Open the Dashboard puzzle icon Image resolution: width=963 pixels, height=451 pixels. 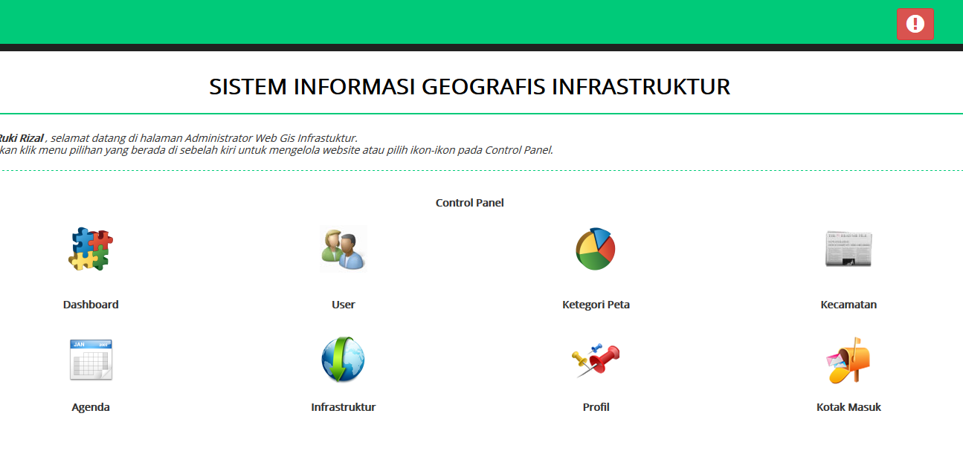coord(91,249)
